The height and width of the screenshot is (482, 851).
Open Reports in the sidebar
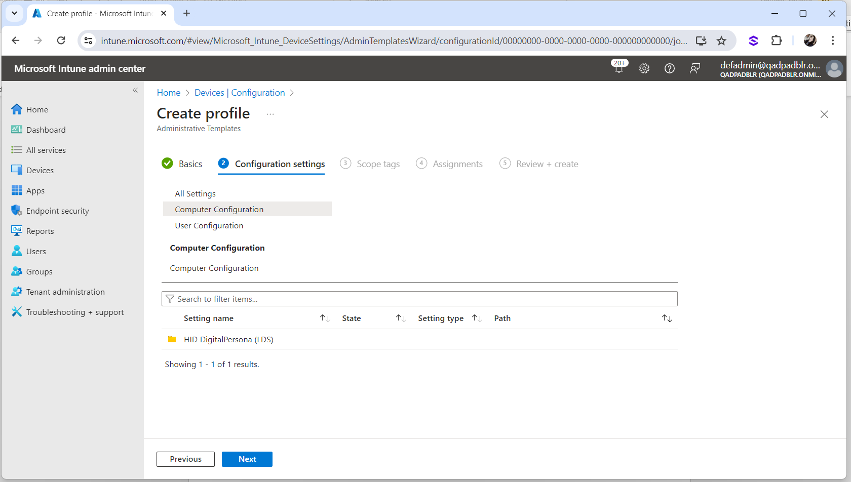pos(32,231)
